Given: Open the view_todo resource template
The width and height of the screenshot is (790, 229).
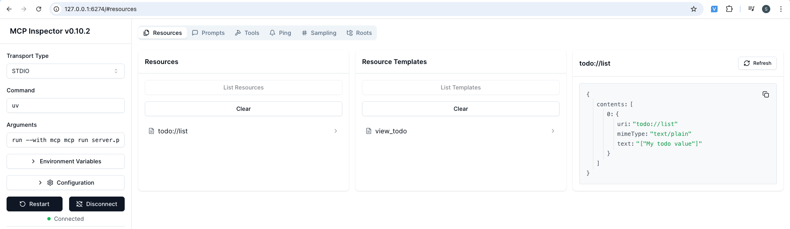Looking at the screenshot, I should pyautogui.click(x=460, y=131).
